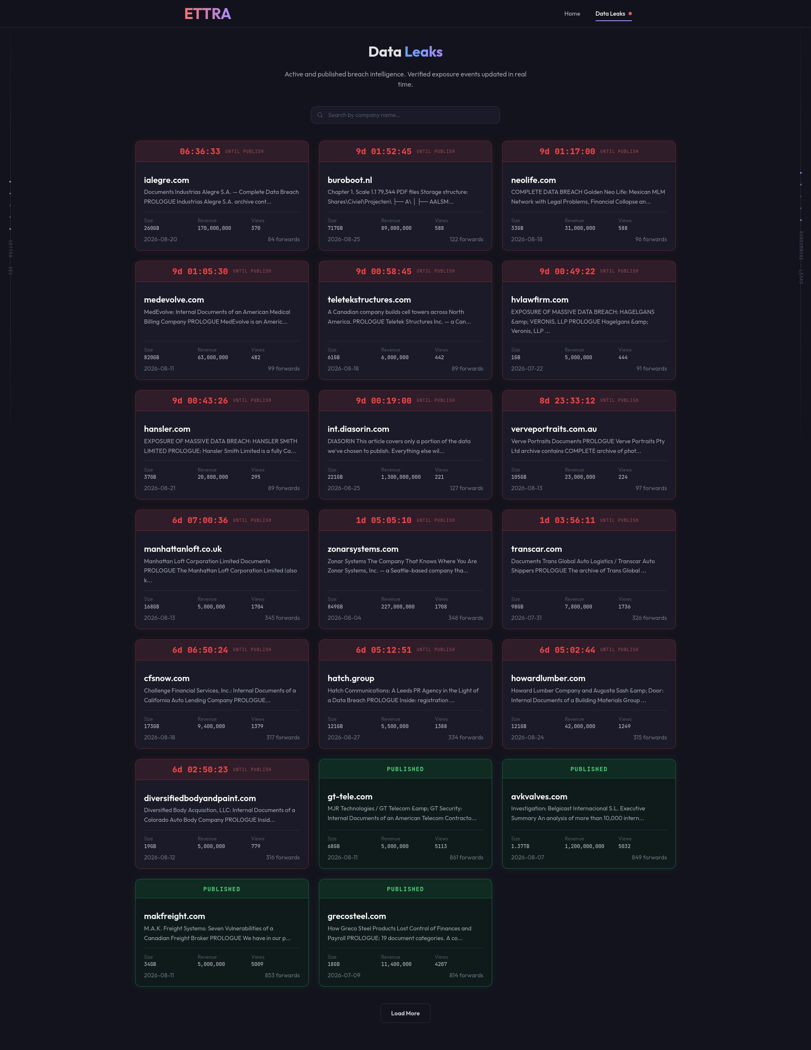
Task: Open the zonarsystems.com leak card
Action: click(405, 569)
